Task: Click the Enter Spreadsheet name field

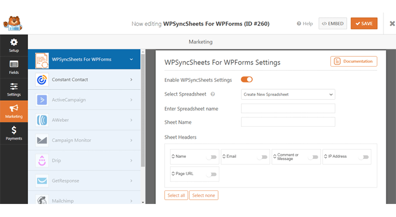Action: pyautogui.click(x=288, y=108)
